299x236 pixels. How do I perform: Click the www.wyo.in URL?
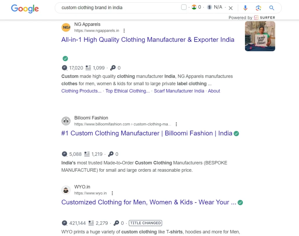(91, 193)
